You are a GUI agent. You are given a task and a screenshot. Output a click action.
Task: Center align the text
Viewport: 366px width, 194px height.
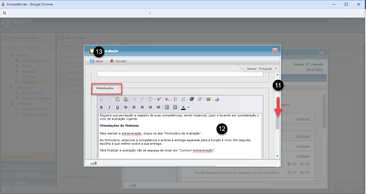142,107
